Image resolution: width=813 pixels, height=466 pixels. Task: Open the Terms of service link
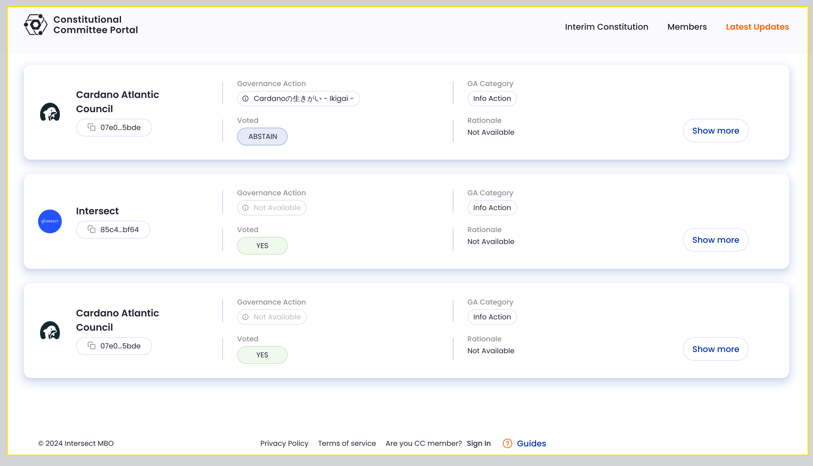(346, 443)
